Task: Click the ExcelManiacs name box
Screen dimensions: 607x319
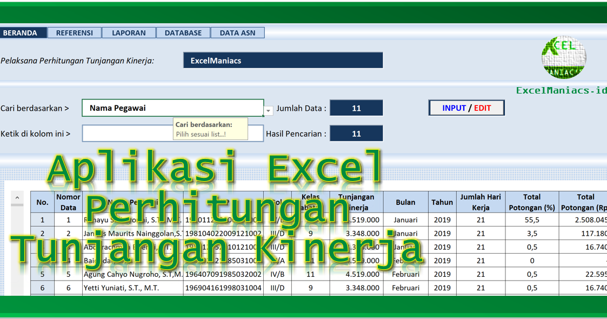Action: click(283, 60)
